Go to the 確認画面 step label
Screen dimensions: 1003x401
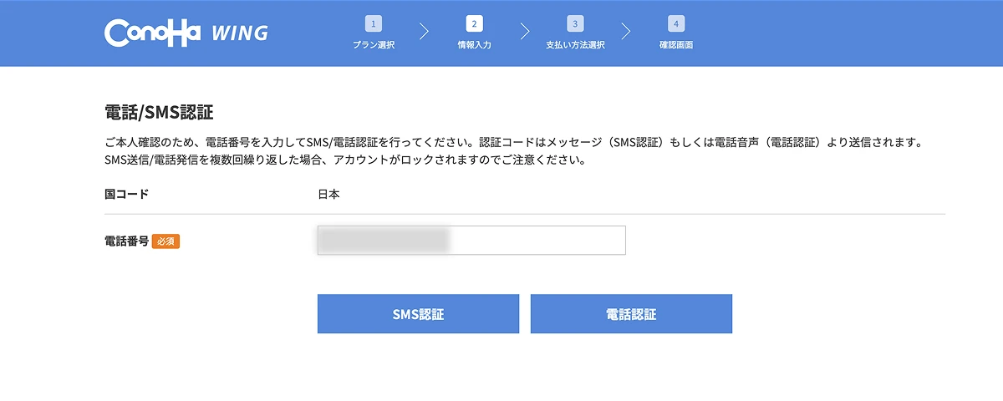click(675, 45)
